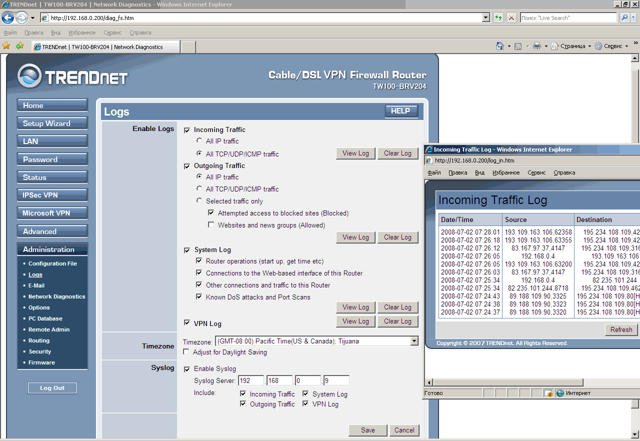Click the Live Search input box
Screen dimensions: 640x441
click(568, 18)
